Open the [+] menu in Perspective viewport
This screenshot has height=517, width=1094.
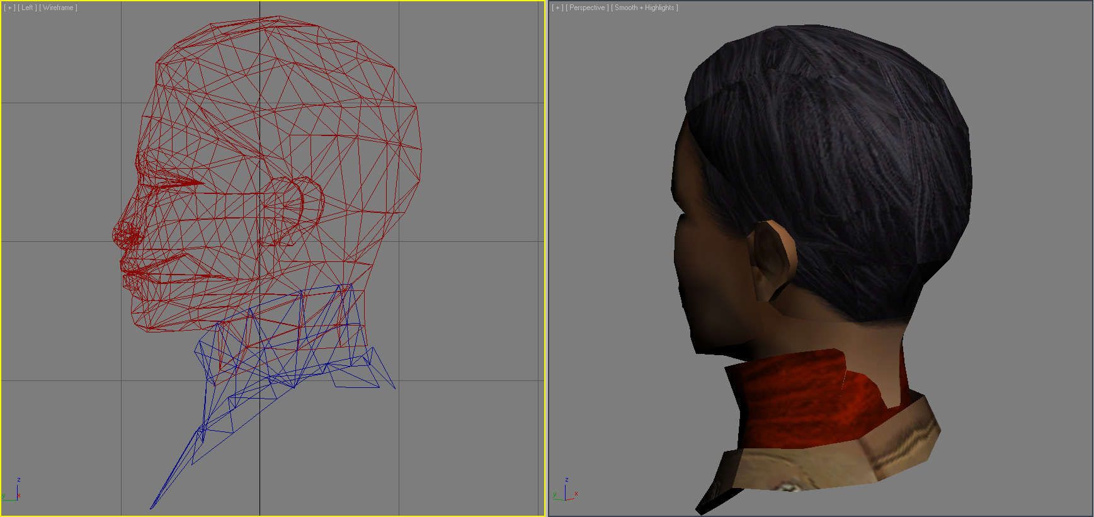pyautogui.click(x=557, y=8)
